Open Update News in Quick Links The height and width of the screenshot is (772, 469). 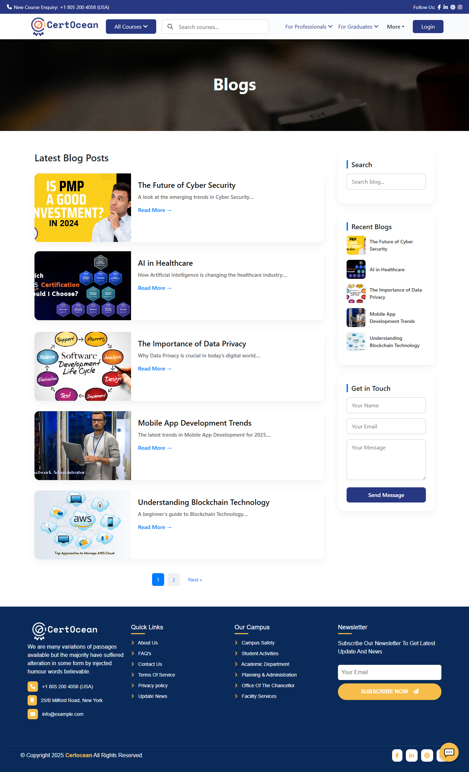152,696
